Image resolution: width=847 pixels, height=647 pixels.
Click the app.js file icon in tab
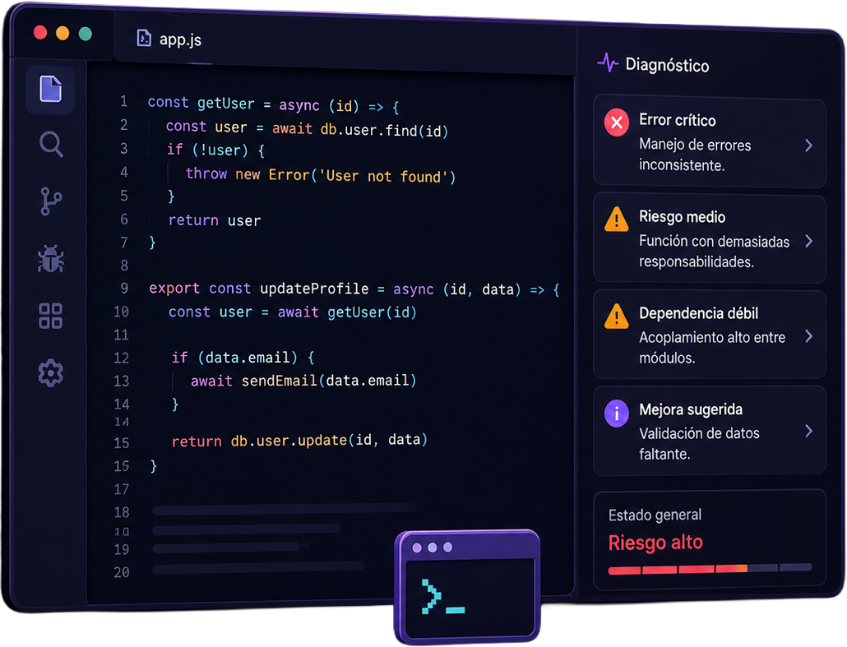pos(144,39)
